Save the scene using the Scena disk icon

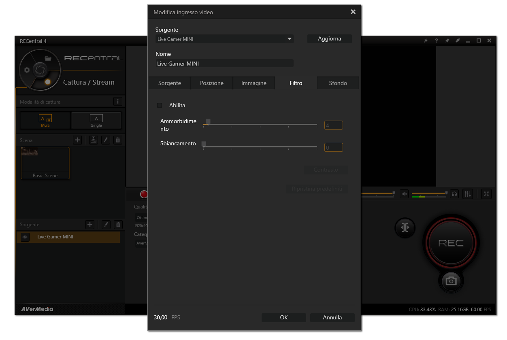(x=94, y=140)
